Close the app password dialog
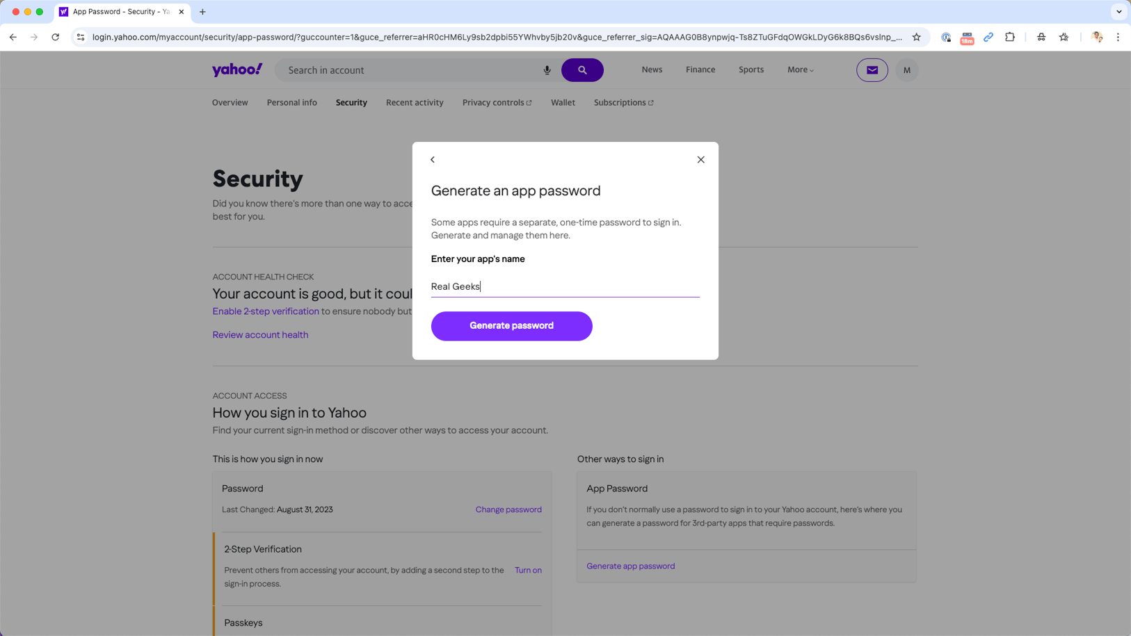Screen dimensions: 1131x636 point(700,160)
